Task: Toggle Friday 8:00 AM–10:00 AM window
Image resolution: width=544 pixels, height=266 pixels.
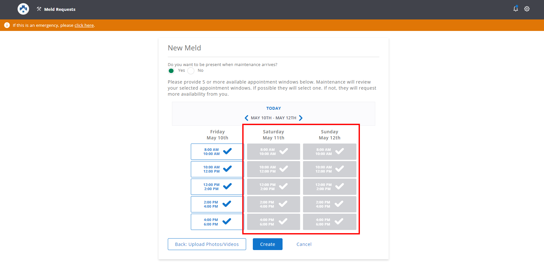Action: 217,151
